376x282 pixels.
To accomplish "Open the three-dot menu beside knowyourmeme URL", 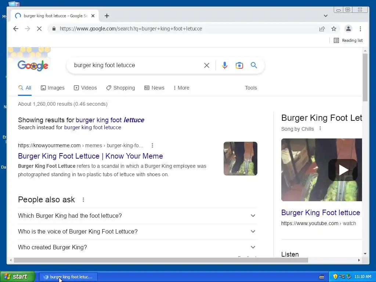I will point(152,145).
